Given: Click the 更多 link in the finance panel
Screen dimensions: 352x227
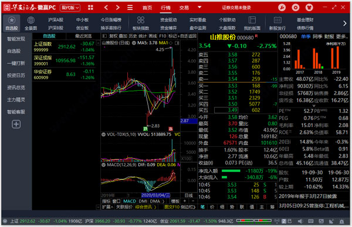Looking at the screenshot, I should [x=342, y=36].
